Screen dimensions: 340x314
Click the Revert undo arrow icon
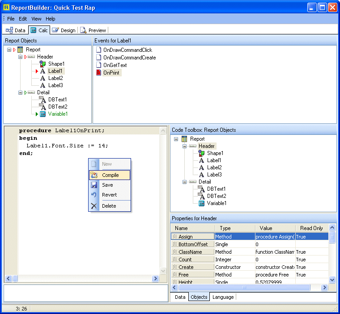(x=94, y=195)
